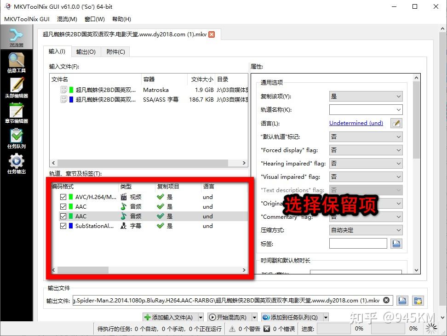Open the 复制该项(Y) dropdown

pos(366,96)
